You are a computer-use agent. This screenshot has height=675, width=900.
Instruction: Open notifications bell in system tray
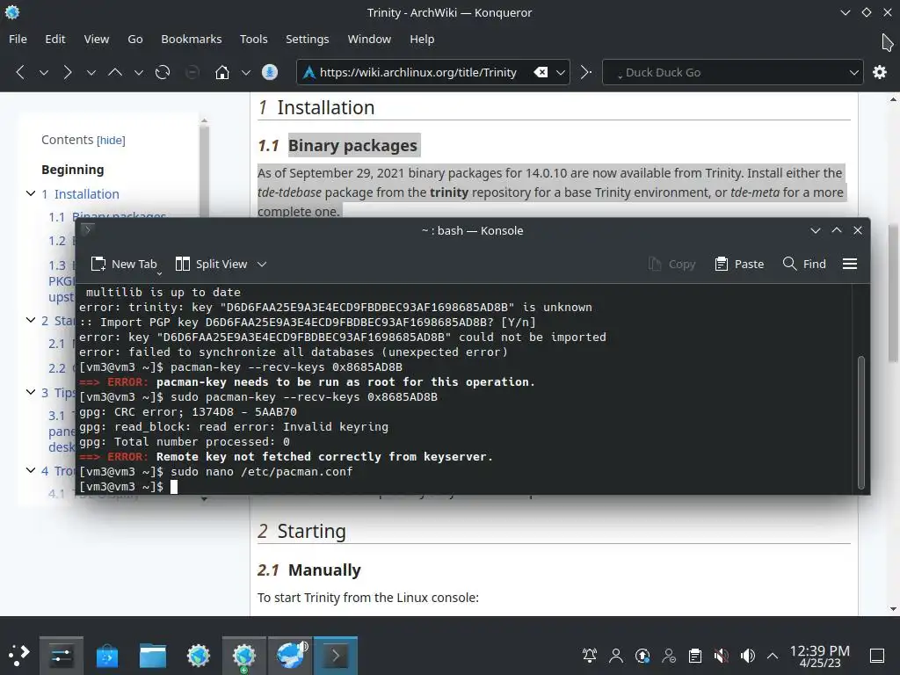coord(590,656)
